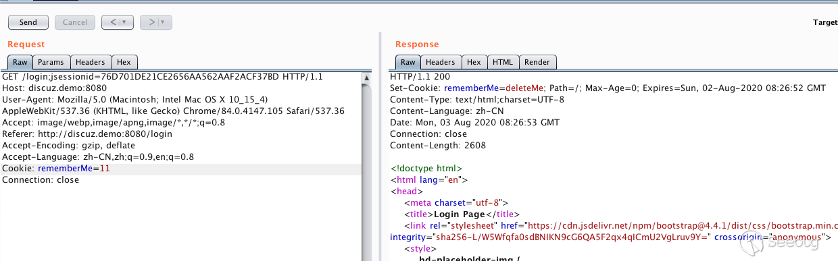Select the Request Raw tab
Viewport: 838px width, 261px height.
tap(20, 62)
